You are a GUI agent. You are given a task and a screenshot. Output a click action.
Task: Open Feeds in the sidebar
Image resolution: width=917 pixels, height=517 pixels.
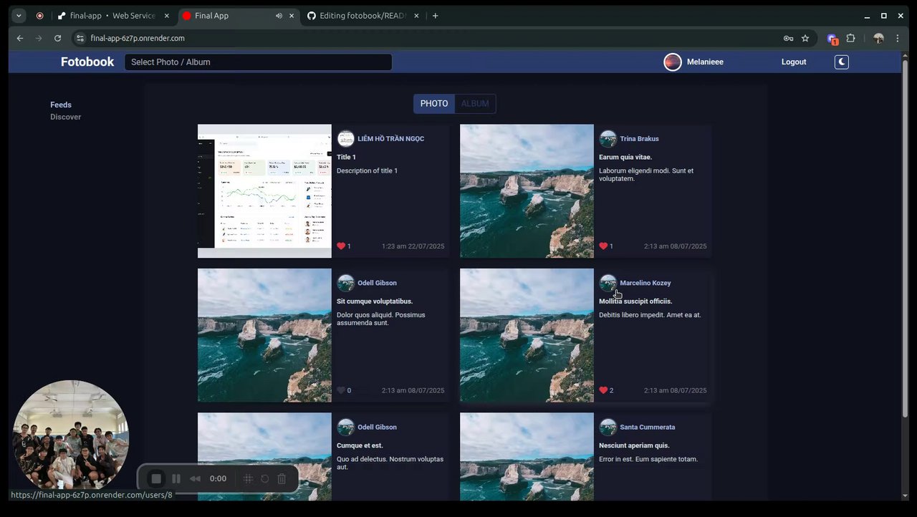pyautogui.click(x=61, y=105)
